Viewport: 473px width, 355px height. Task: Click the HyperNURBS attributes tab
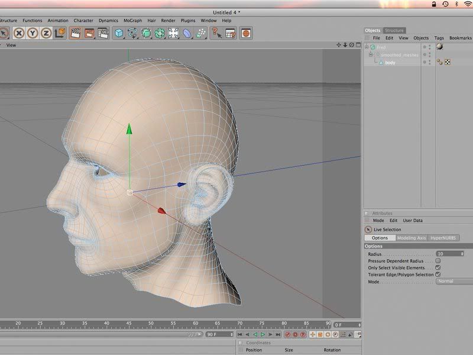(442, 238)
